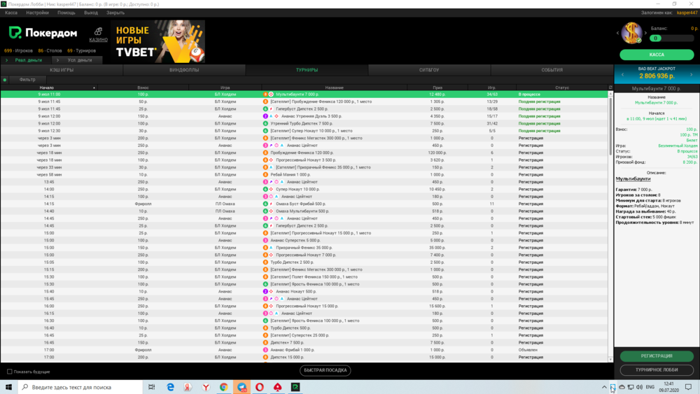Open Google Chrome from the taskbar
This screenshot has width=700, height=394.
coord(224,387)
